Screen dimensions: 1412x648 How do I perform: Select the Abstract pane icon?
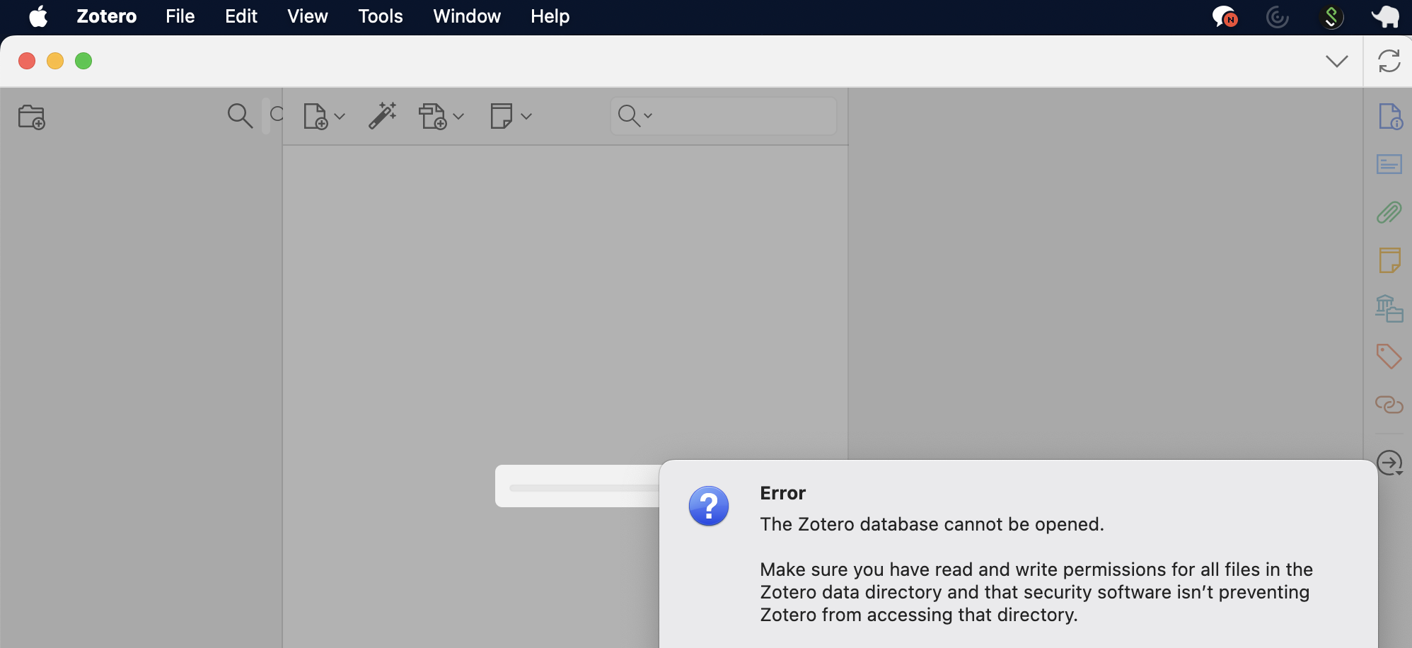tap(1389, 165)
